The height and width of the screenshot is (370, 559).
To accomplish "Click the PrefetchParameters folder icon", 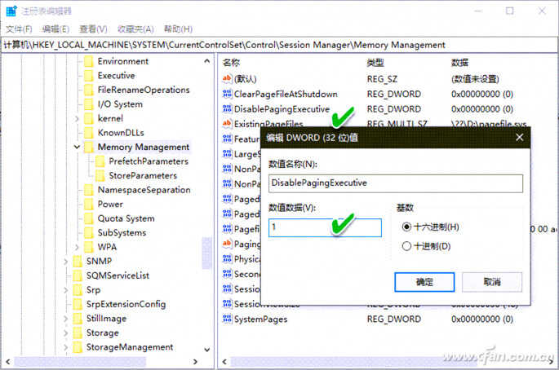I will coord(100,161).
